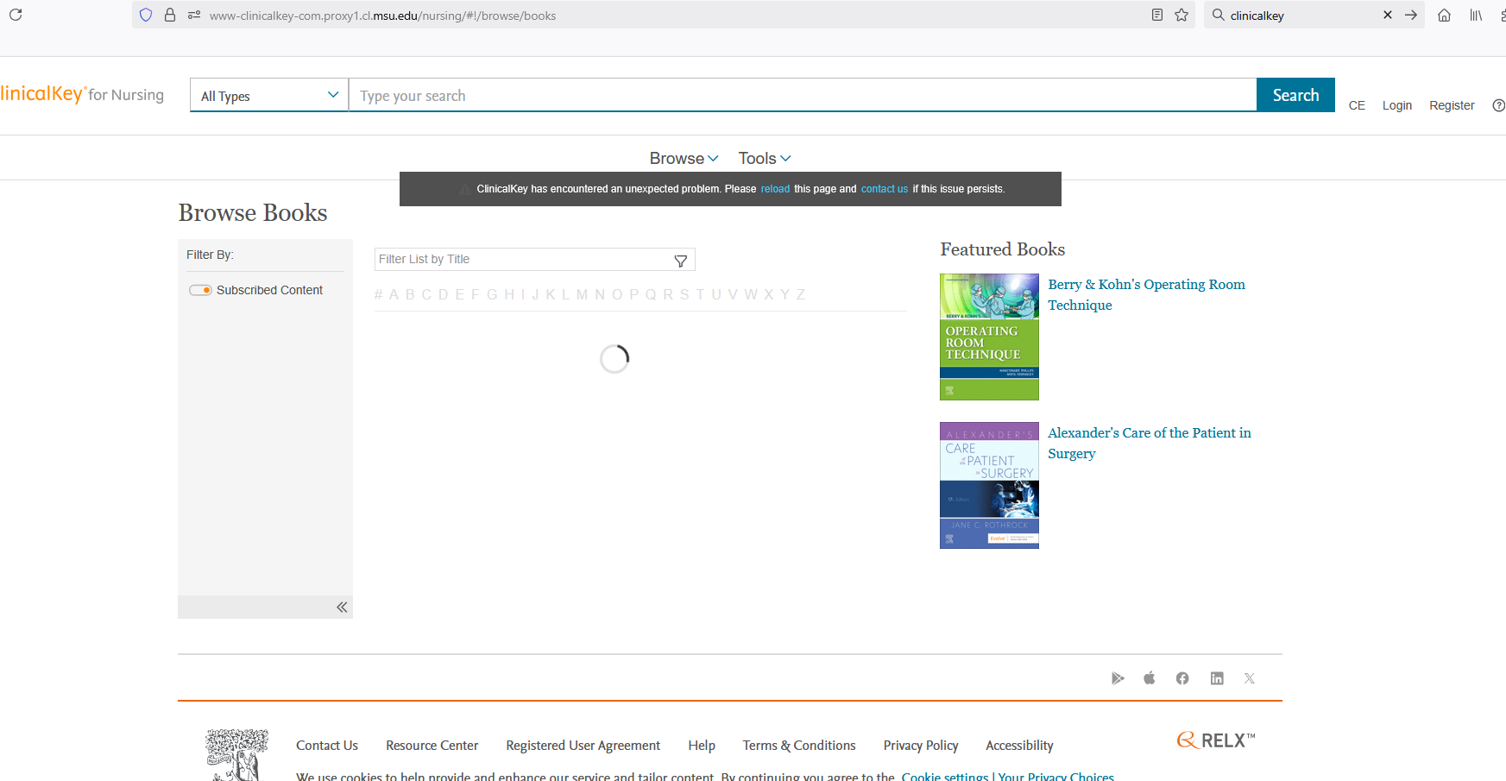This screenshot has width=1506, height=781.
Task: Open the Apple app store icon
Action: click(x=1150, y=678)
